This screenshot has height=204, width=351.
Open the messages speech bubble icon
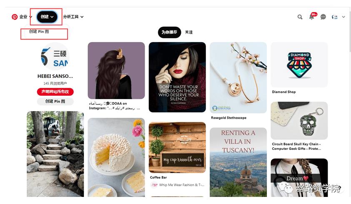(x=323, y=17)
